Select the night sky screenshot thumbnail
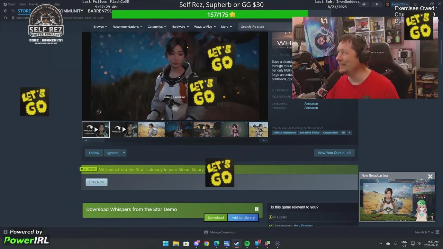The width and height of the screenshot is (443, 249). point(179,130)
